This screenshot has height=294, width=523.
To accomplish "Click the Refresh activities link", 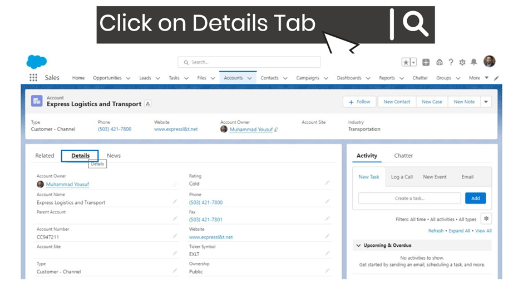I will point(436,231).
